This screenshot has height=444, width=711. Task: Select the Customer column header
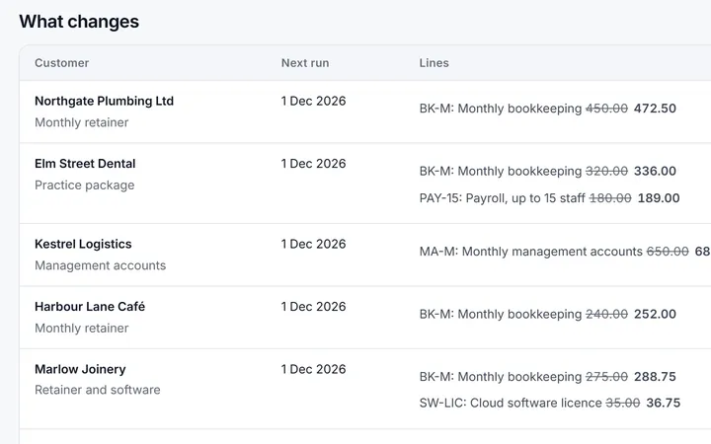point(61,63)
